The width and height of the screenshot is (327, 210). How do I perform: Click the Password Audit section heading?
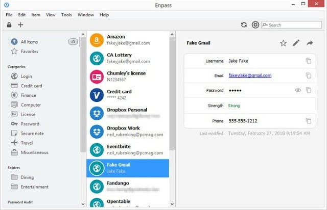pos(20,202)
